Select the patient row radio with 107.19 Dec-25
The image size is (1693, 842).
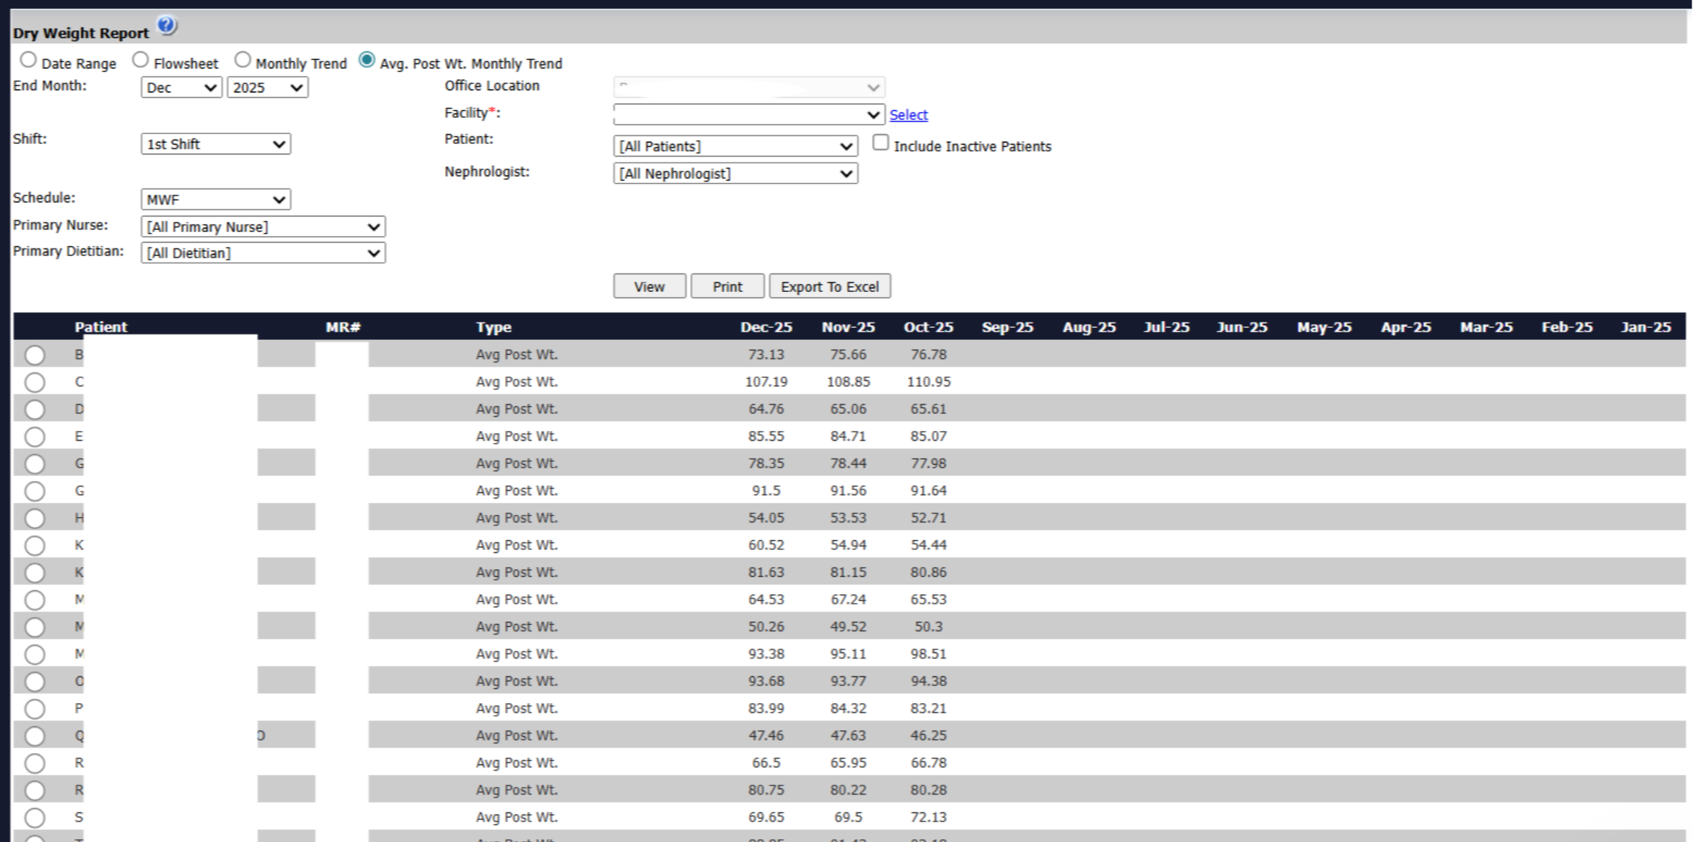coord(35,383)
